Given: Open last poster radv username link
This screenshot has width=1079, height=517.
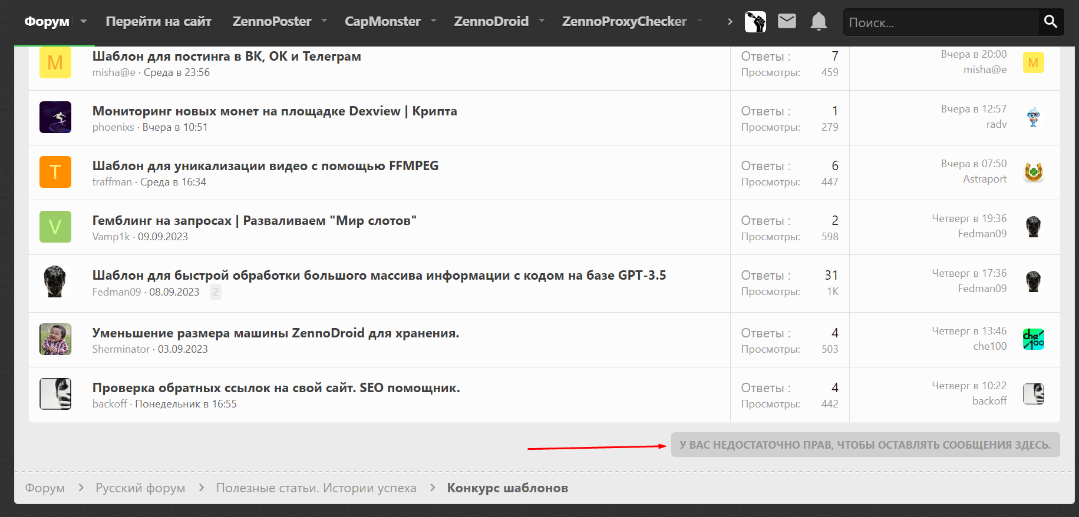Looking at the screenshot, I should click(996, 124).
